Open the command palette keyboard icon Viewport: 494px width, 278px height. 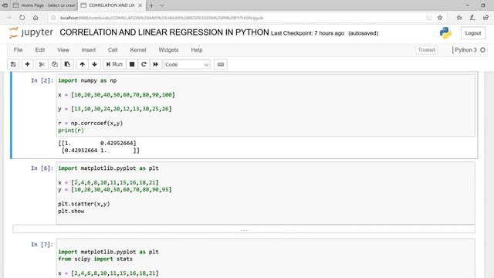(x=221, y=64)
